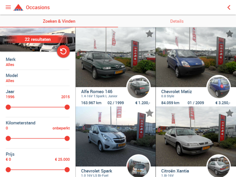Click the 1.0 16V LS Bi-Fuel subtitle
The image size is (236, 177).
point(94,175)
